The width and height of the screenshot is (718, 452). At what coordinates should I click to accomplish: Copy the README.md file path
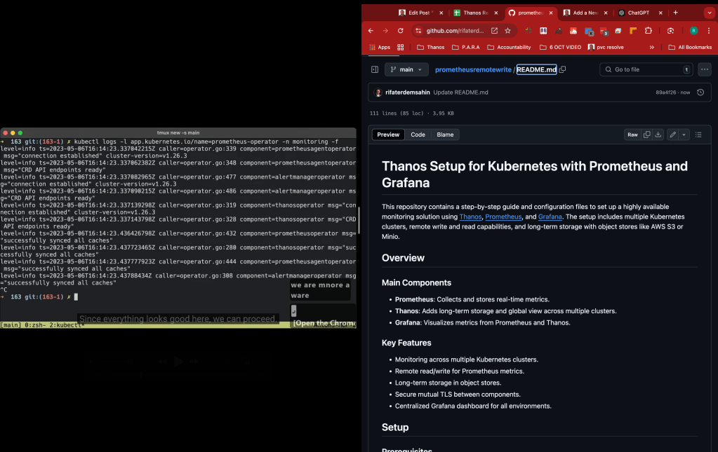(x=563, y=69)
